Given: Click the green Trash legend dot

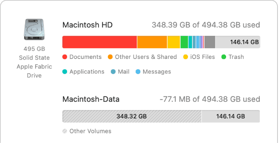Looking at the screenshot, I should tap(223, 57).
